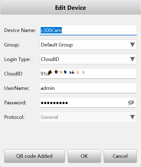Toggle password visibility eye icon
141x167 pixels.
131,103
